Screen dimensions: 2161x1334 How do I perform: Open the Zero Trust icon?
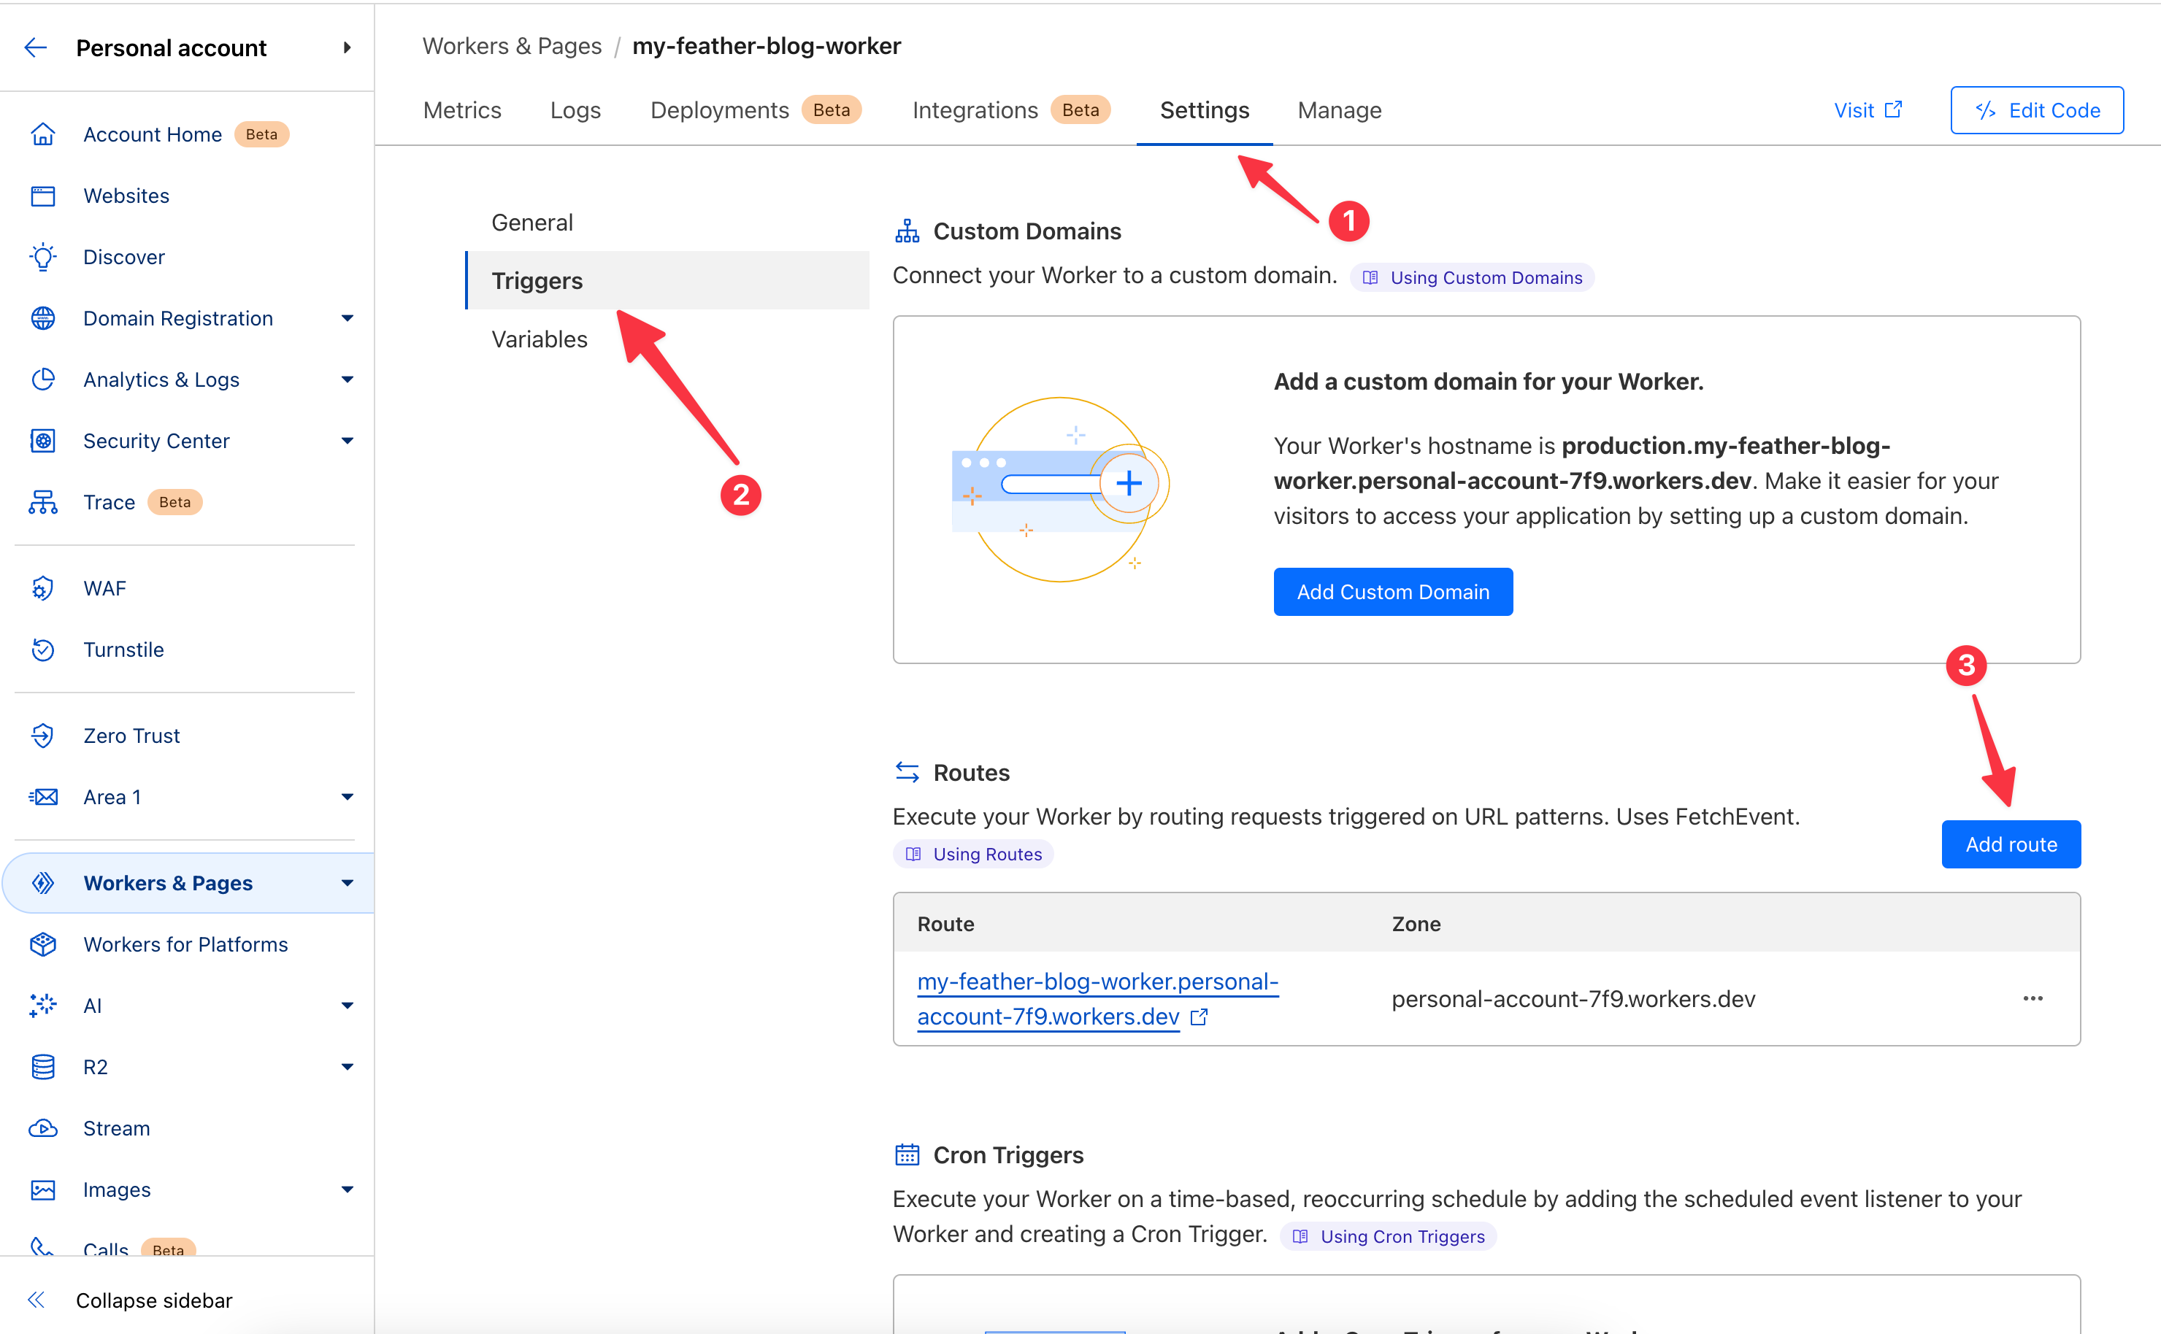[x=42, y=736]
